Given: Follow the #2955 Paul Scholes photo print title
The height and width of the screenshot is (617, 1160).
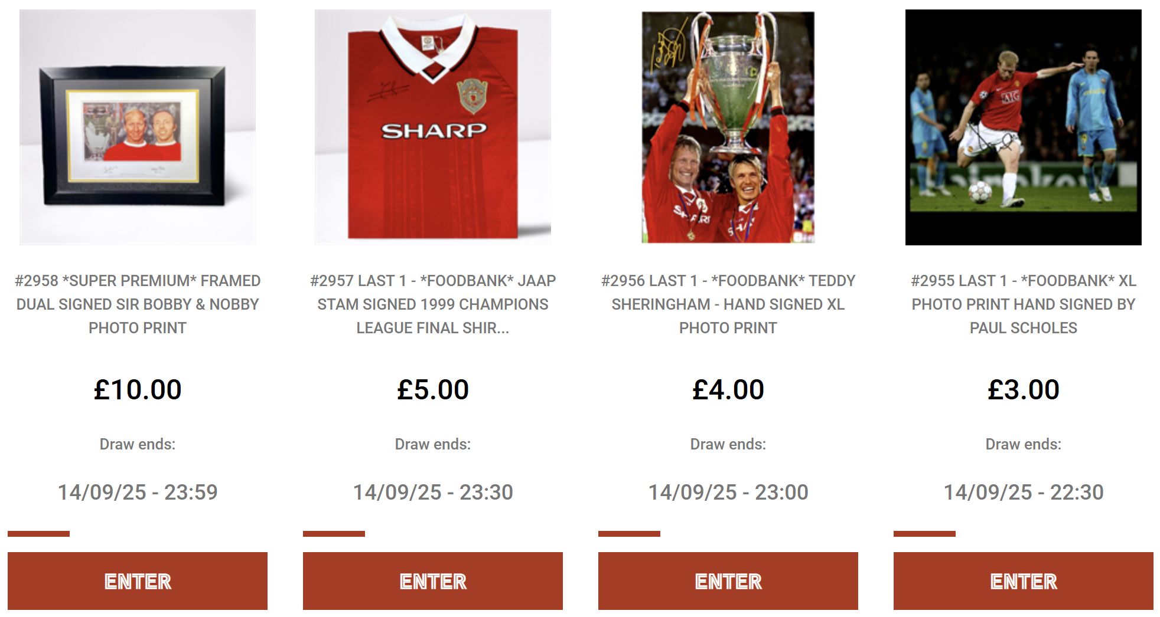Looking at the screenshot, I should 1023,304.
